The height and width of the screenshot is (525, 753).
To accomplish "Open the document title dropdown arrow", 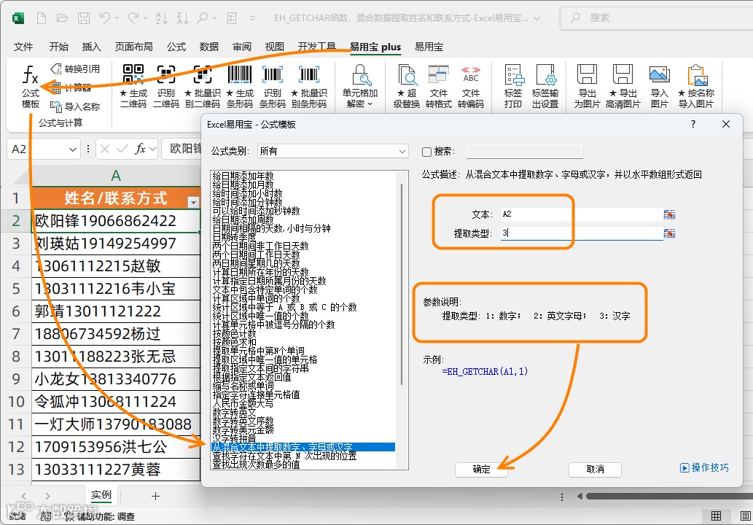I will [x=537, y=19].
